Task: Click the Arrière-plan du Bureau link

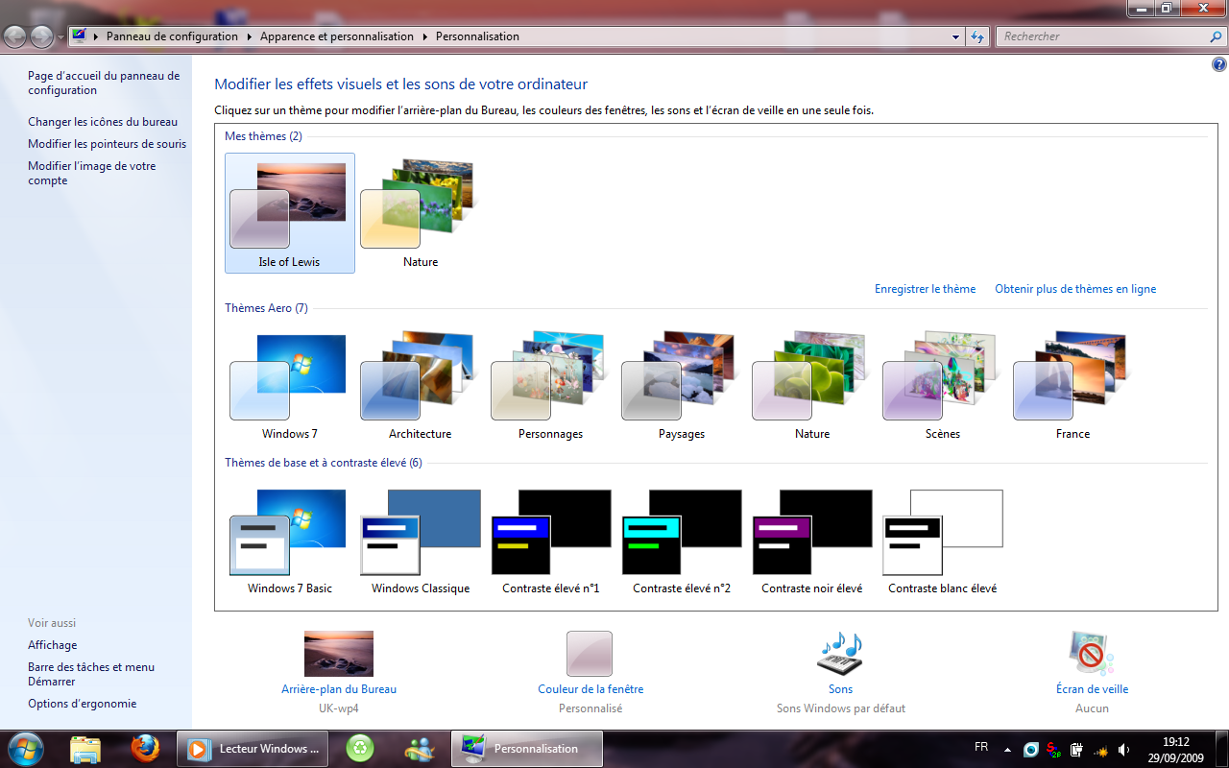Action: click(339, 689)
